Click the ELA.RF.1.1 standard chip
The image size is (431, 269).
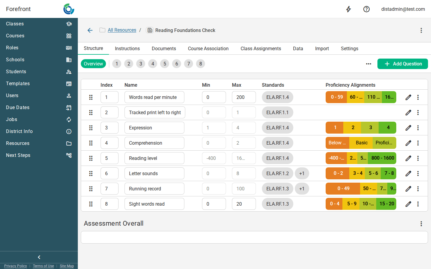(277, 112)
